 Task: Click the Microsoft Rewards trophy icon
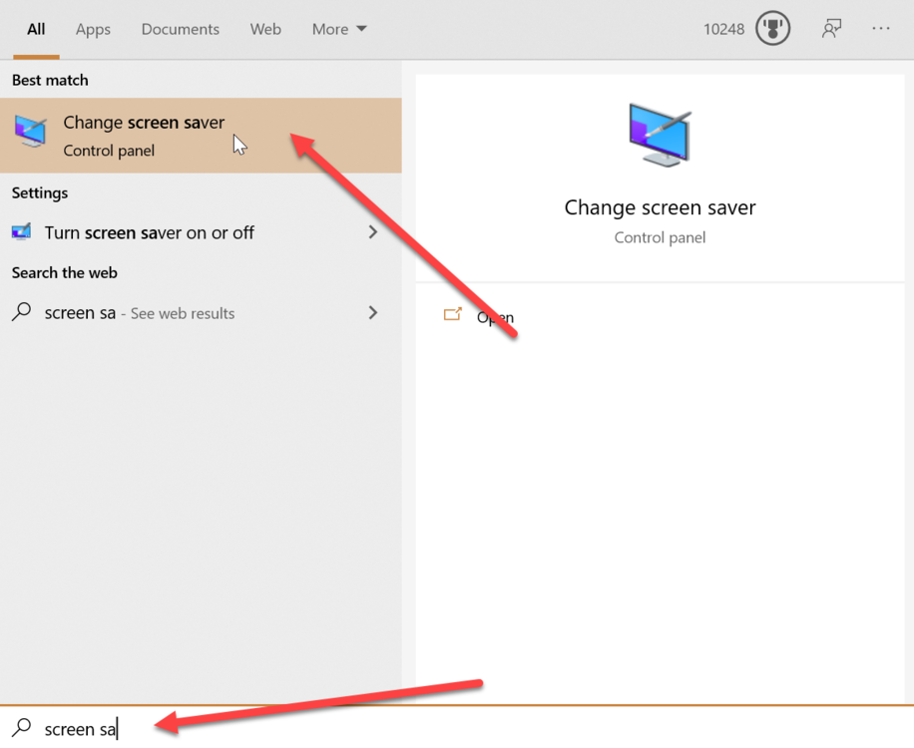772,29
